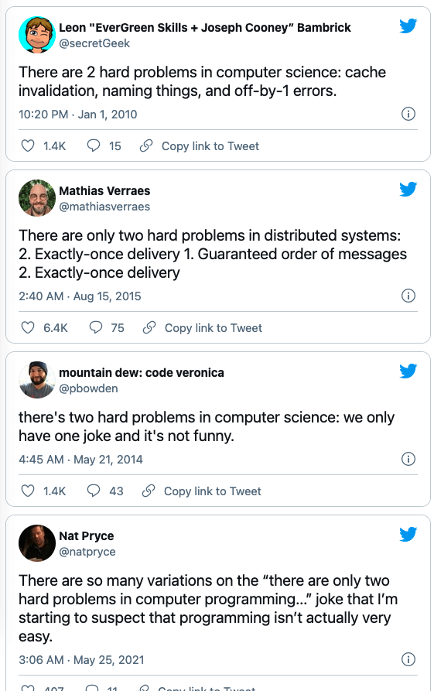Open the 10:20 PM Jan 1, 2010 timestamp
This screenshot has width=434, height=691.
pos(78,115)
